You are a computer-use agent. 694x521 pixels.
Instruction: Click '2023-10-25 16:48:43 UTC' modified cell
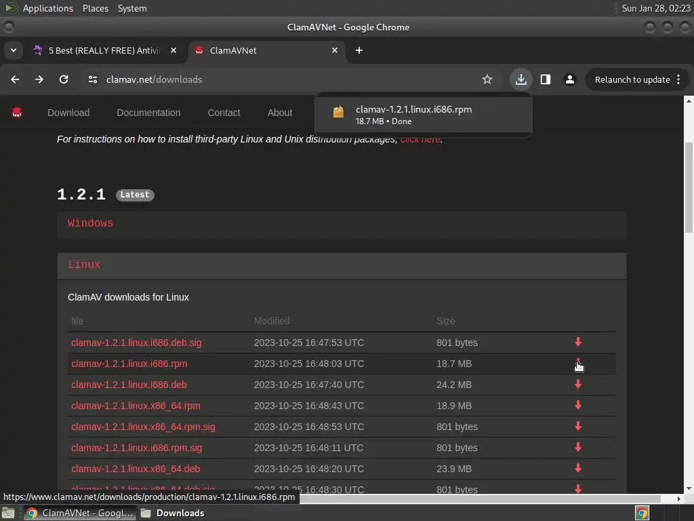coord(309,406)
